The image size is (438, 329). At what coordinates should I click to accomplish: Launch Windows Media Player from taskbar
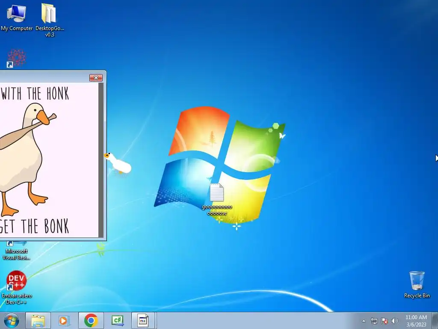point(64,320)
